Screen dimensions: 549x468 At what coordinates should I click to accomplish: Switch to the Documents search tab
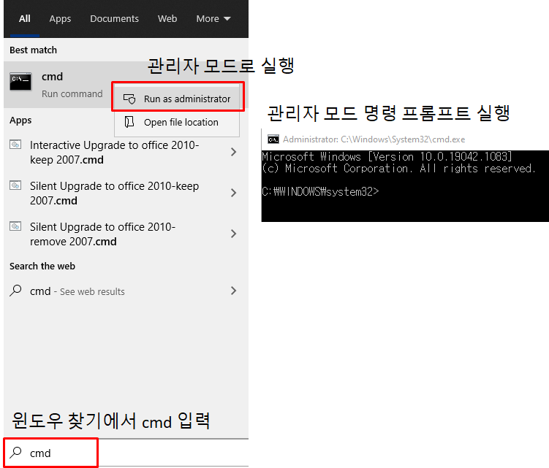point(114,18)
